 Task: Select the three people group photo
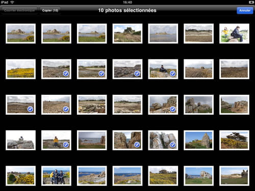click(56, 176)
